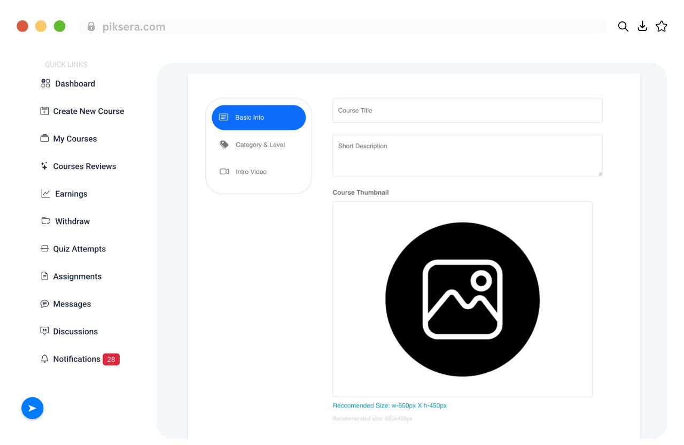The height and width of the screenshot is (445, 684).
Task: Click the Basic Info lines icon
Action: pos(223,117)
